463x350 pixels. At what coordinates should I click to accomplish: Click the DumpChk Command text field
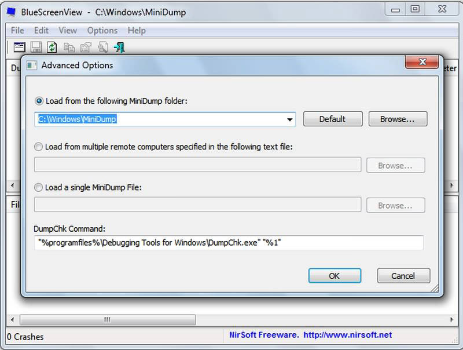[229, 243]
